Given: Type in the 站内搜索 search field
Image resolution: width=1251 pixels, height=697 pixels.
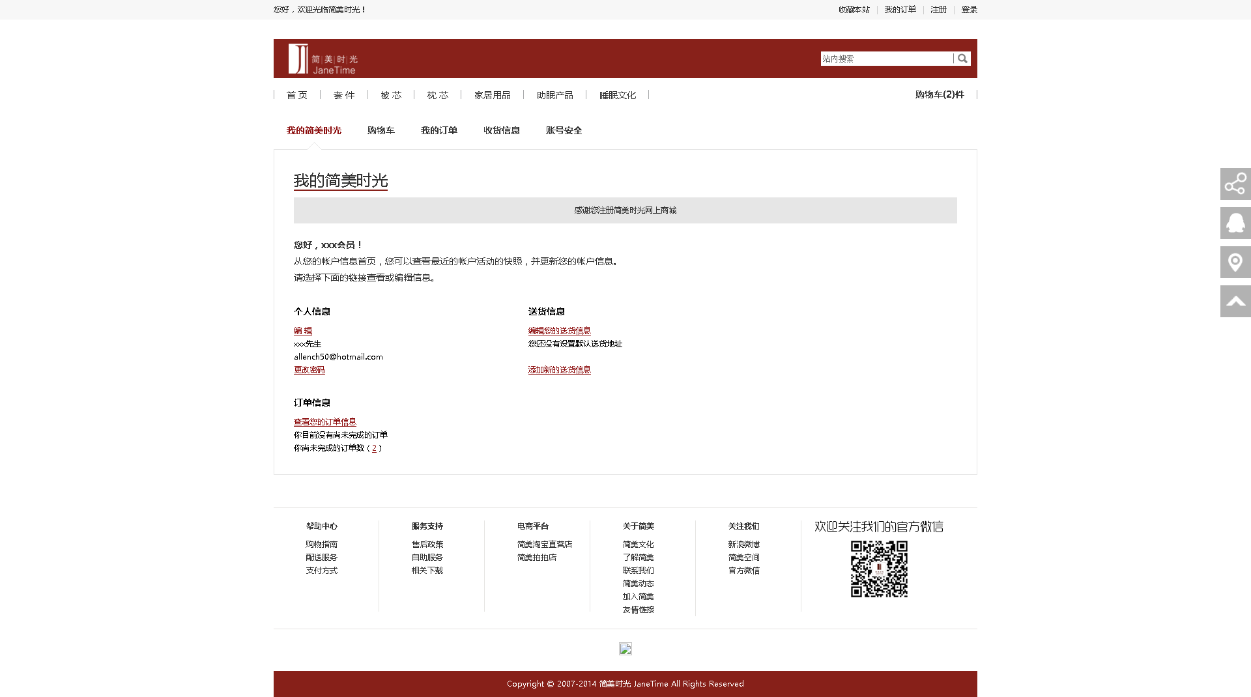Looking at the screenshot, I should pos(886,59).
